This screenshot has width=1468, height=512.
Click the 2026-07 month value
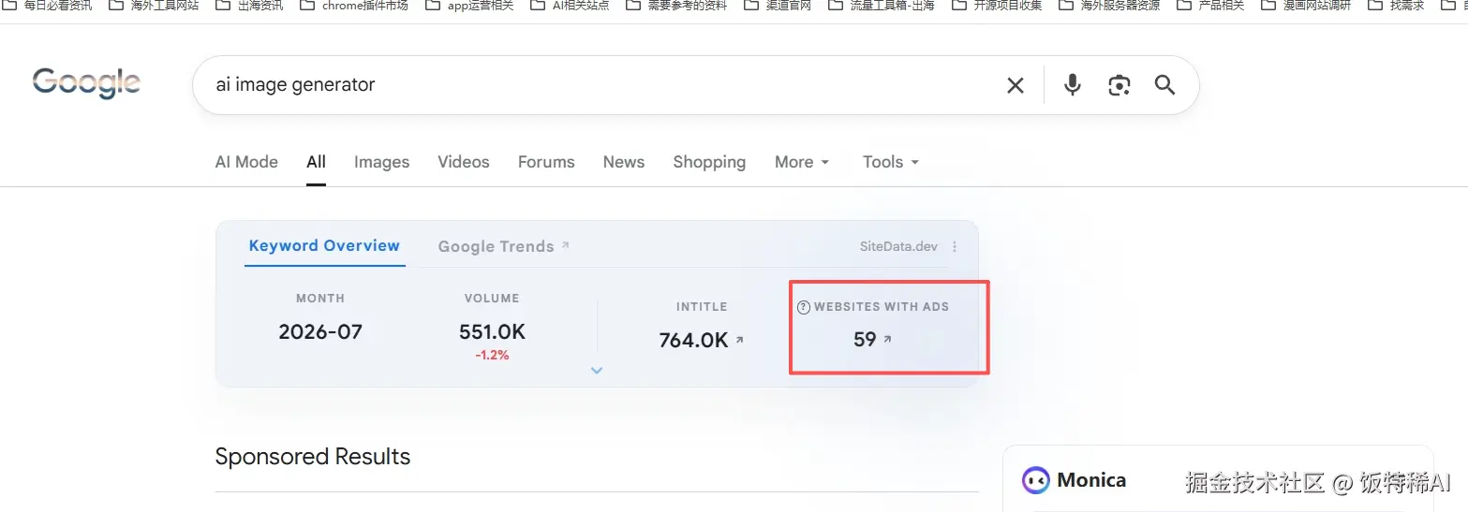[320, 331]
